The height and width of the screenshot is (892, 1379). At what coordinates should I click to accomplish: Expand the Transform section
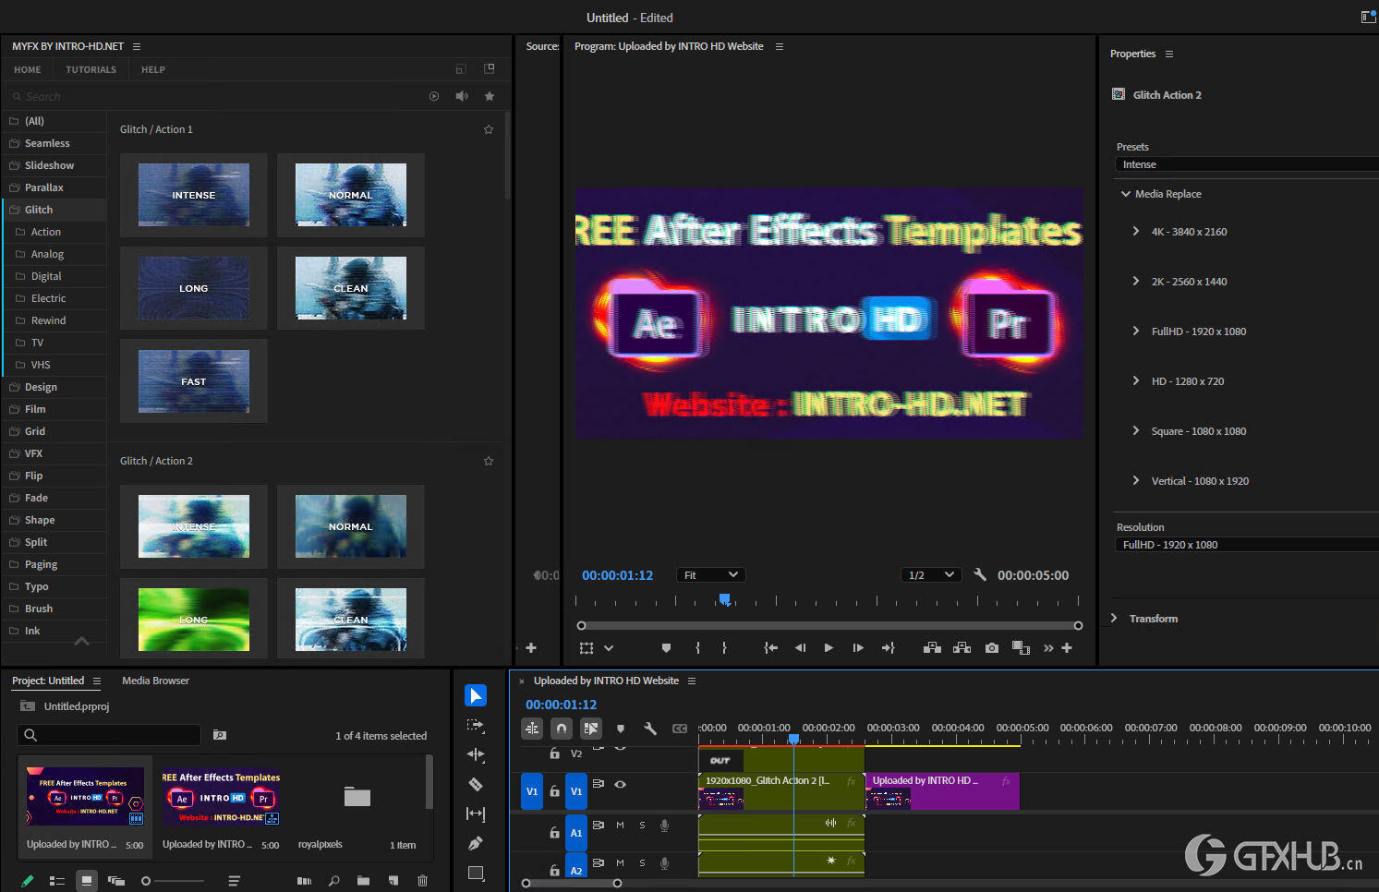pos(1114,619)
